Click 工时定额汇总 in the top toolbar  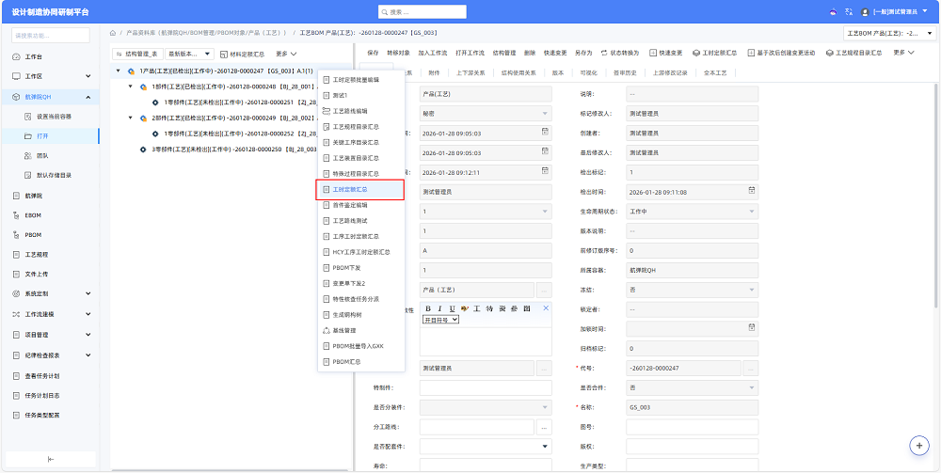click(x=714, y=53)
